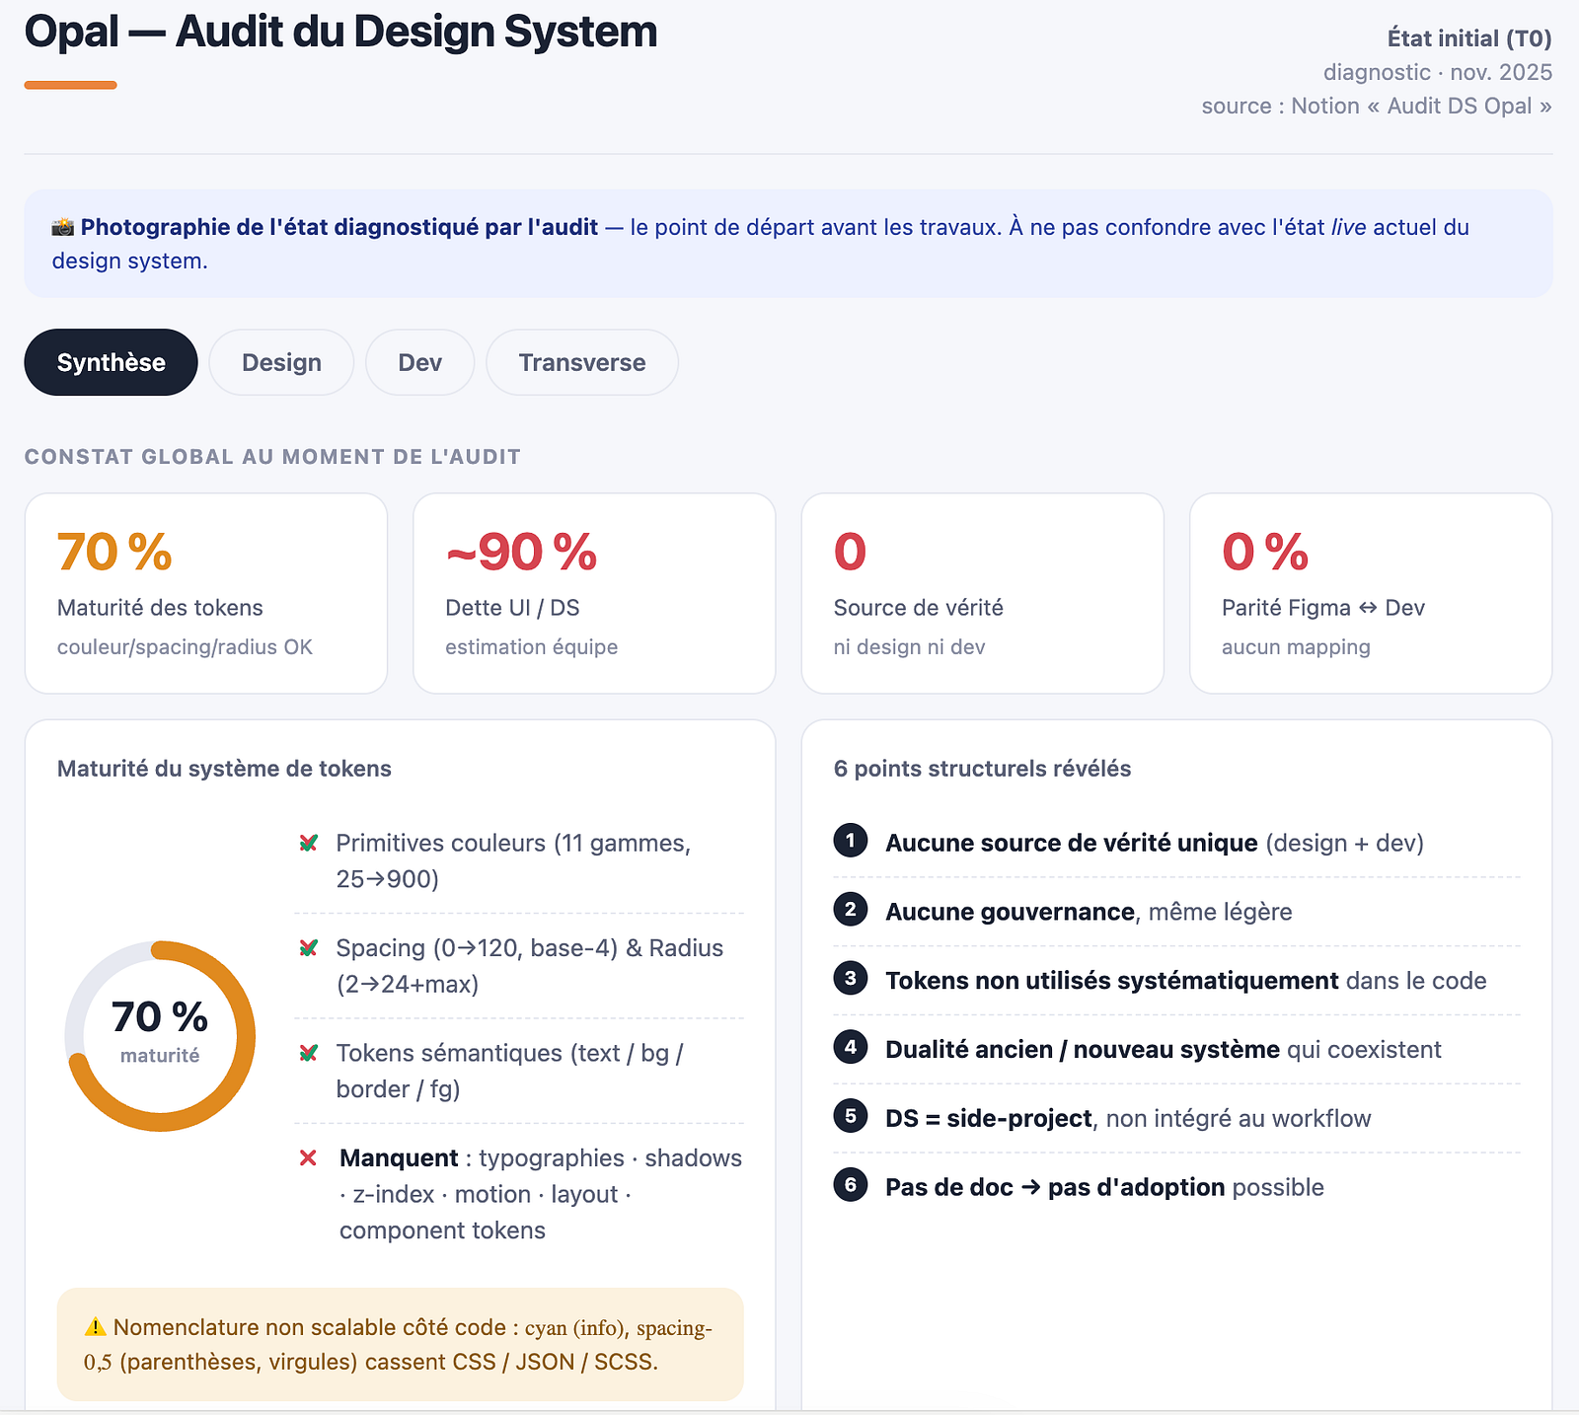Viewport: 1579px width, 1415px height.
Task: Click number badge 1 for source de vérité
Action: [851, 841]
